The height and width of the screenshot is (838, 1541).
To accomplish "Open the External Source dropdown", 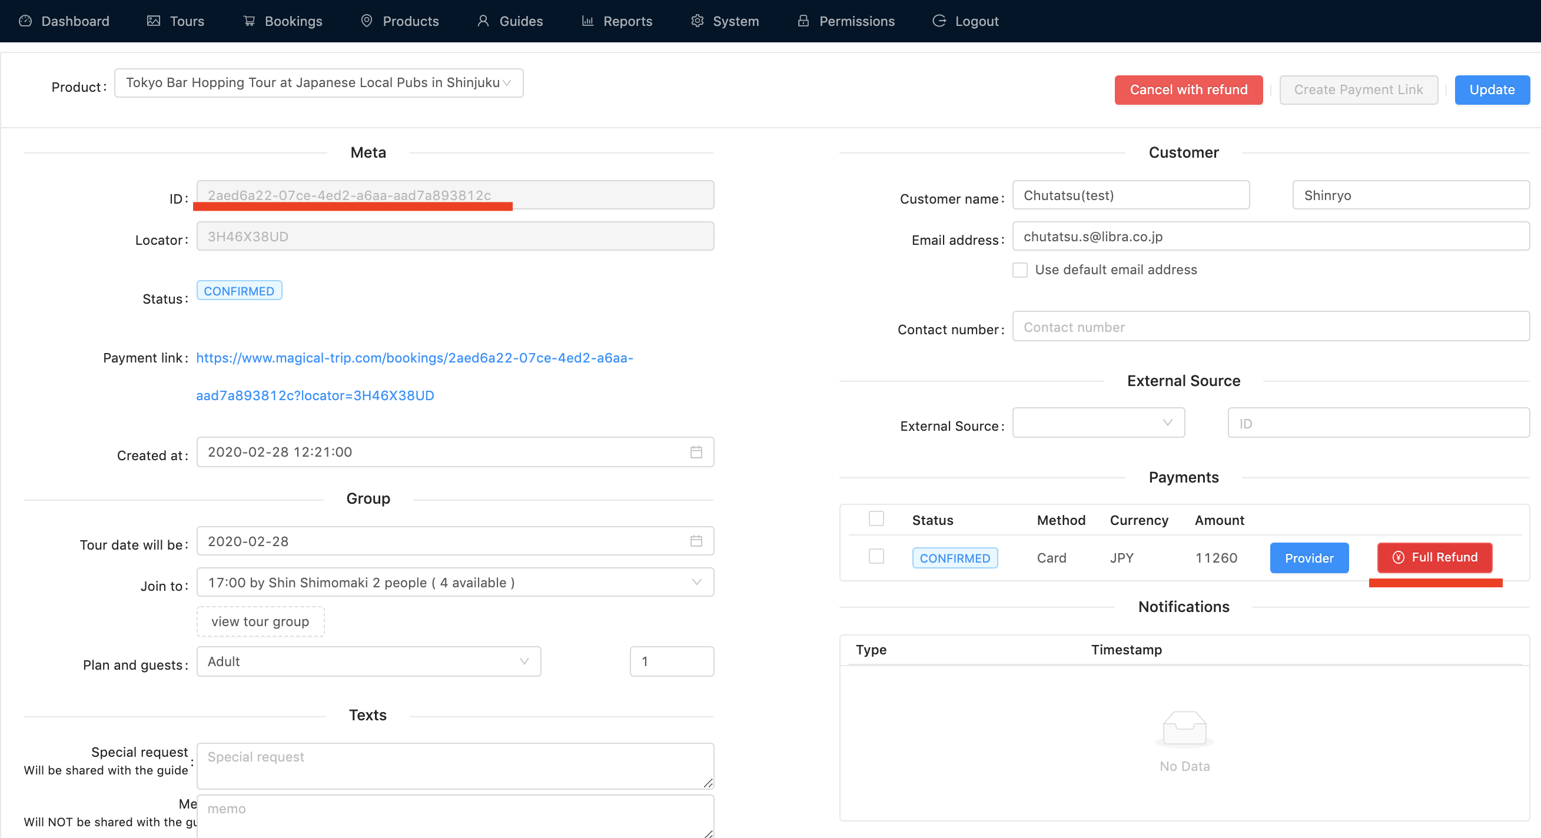I will [x=1098, y=424].
